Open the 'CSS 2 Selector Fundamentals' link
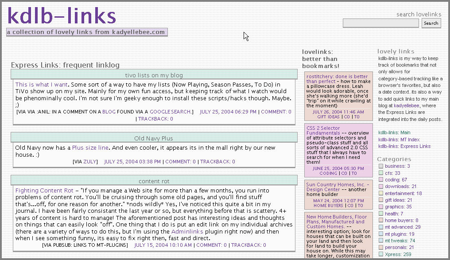Image resolution: width=450 pixels, height=260 pixels. coord(323,131)
